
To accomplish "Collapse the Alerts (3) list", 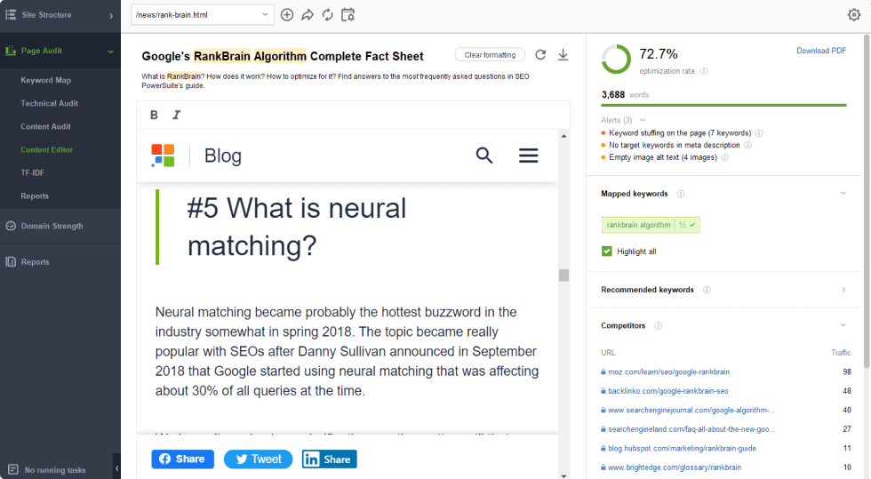I will click(643, 120).
